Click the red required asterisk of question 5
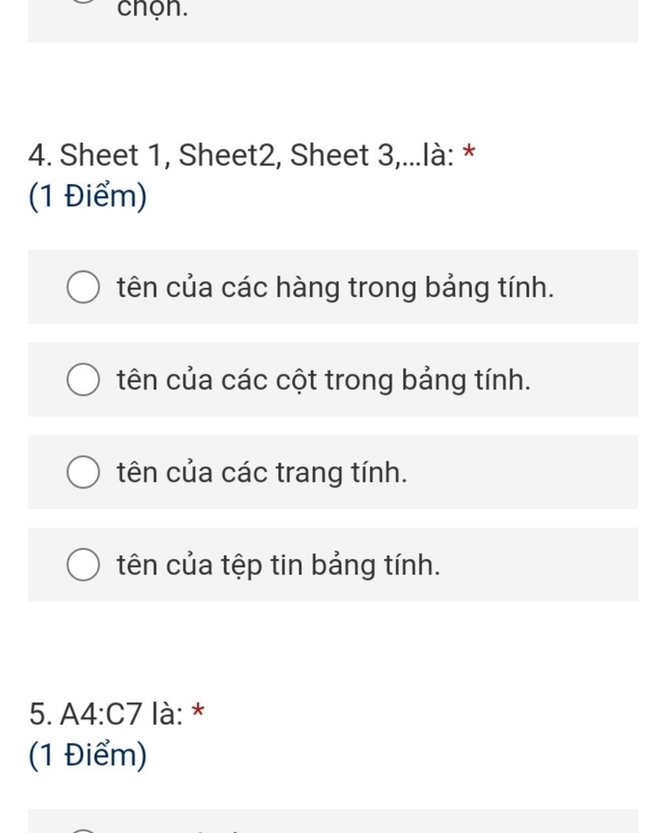This screenshot has width=666, height=833. (x=198, y=713)
